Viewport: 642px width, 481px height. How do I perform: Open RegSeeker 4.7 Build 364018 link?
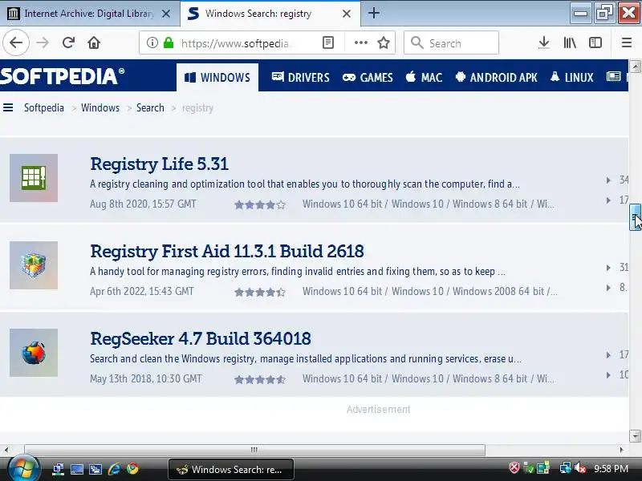[x=200, y=338]
